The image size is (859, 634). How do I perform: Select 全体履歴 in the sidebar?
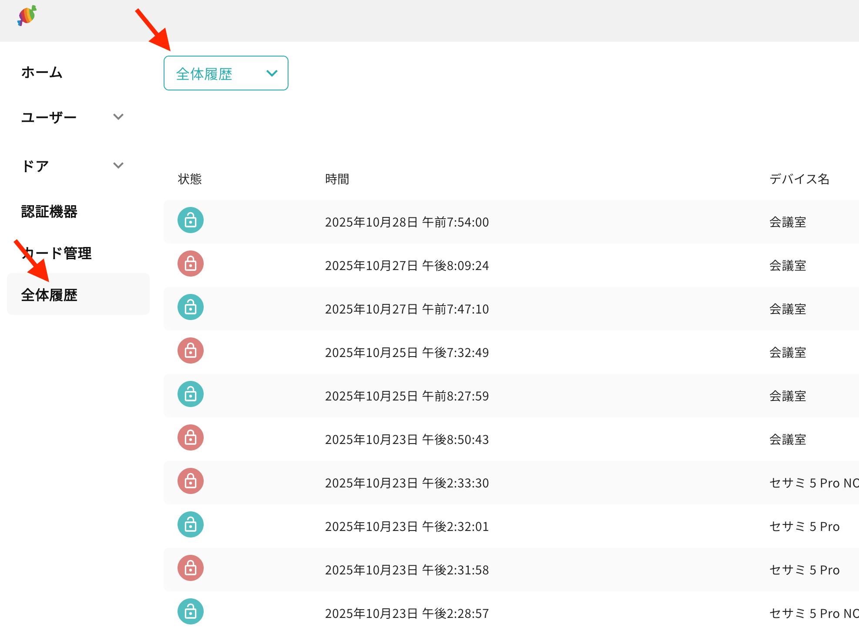point(49,295)
